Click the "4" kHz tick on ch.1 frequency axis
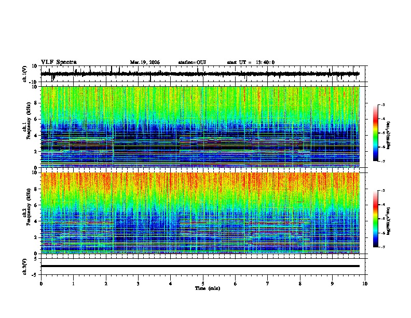The height and width of the screenshot is (318, 411). click(x=36, y=136)
